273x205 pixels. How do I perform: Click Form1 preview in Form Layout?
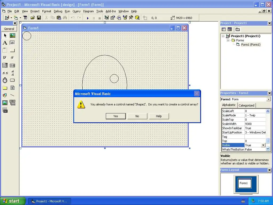pyautogui.click(x=245, y=183)
